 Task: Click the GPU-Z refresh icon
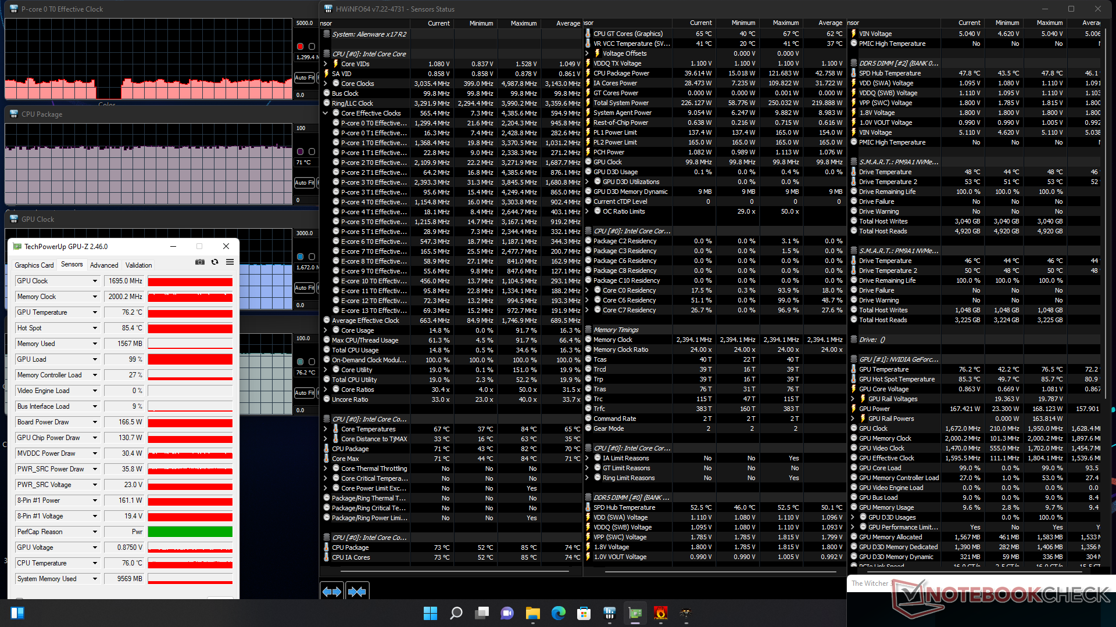pyautogui.click(x=215, y=262)
